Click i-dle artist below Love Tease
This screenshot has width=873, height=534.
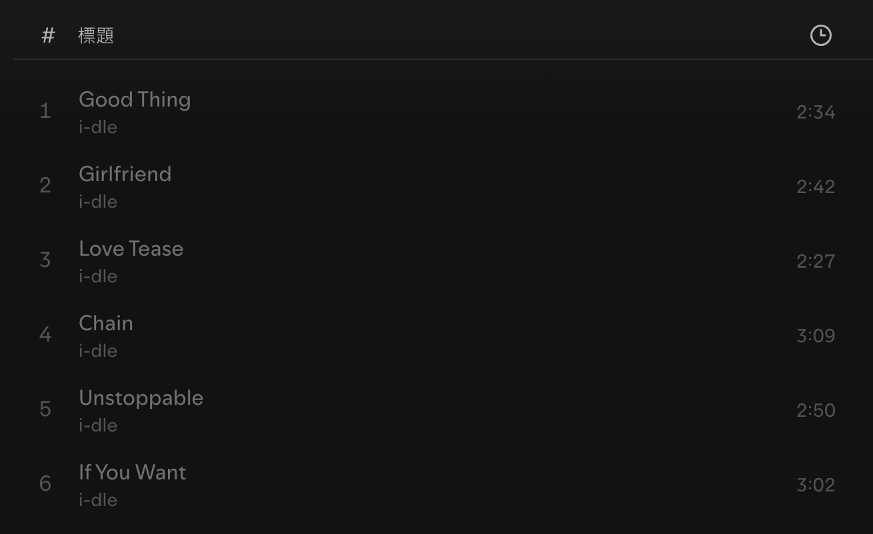tap(98, 276)
